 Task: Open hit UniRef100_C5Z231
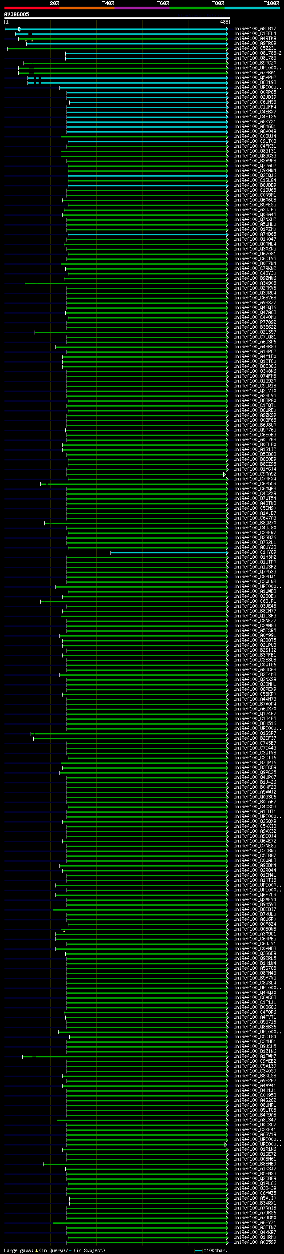click(254, 48)
